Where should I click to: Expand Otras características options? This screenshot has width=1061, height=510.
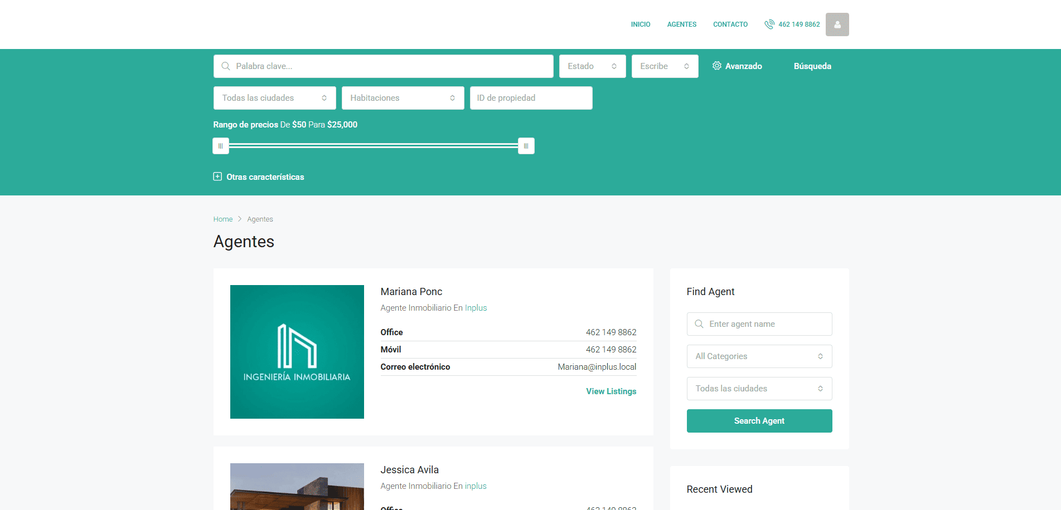pyautogui.click(x=265, y=177)
